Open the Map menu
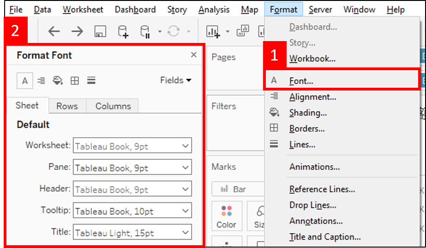Viewport: 426px width, 248px height. 249,10
